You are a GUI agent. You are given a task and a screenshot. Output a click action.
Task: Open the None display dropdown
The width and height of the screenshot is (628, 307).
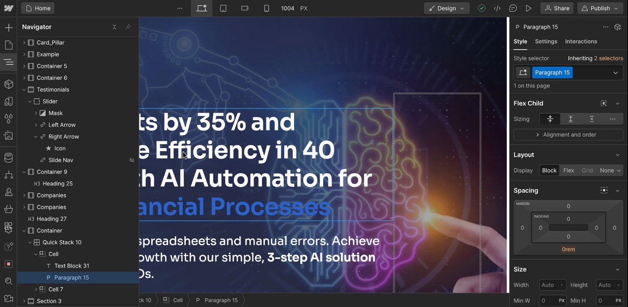tap(610, 170)
